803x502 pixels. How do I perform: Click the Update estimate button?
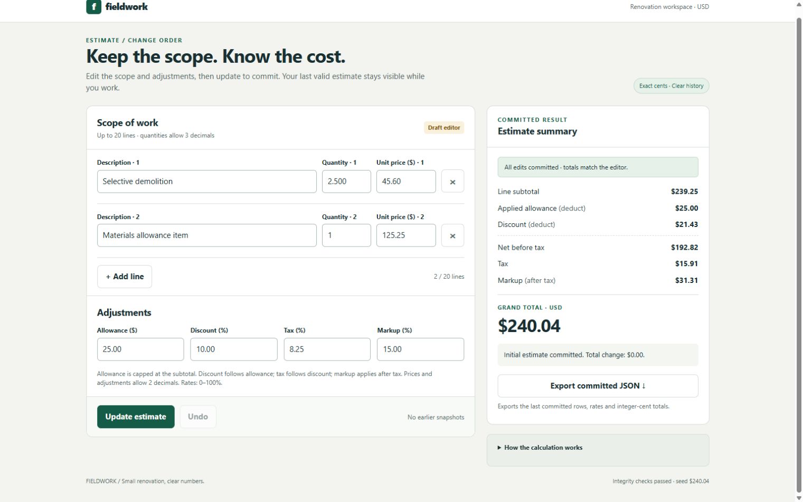point(136,417)
